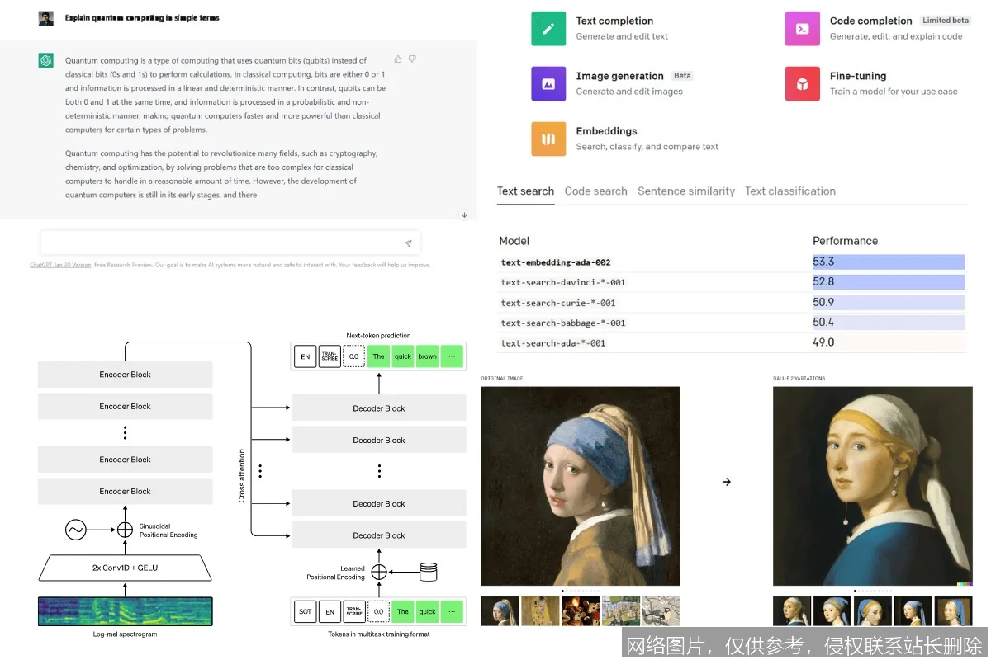991x660 pixels.
Task: Open the Text classification tab
Action: click(x=790, y=191)
